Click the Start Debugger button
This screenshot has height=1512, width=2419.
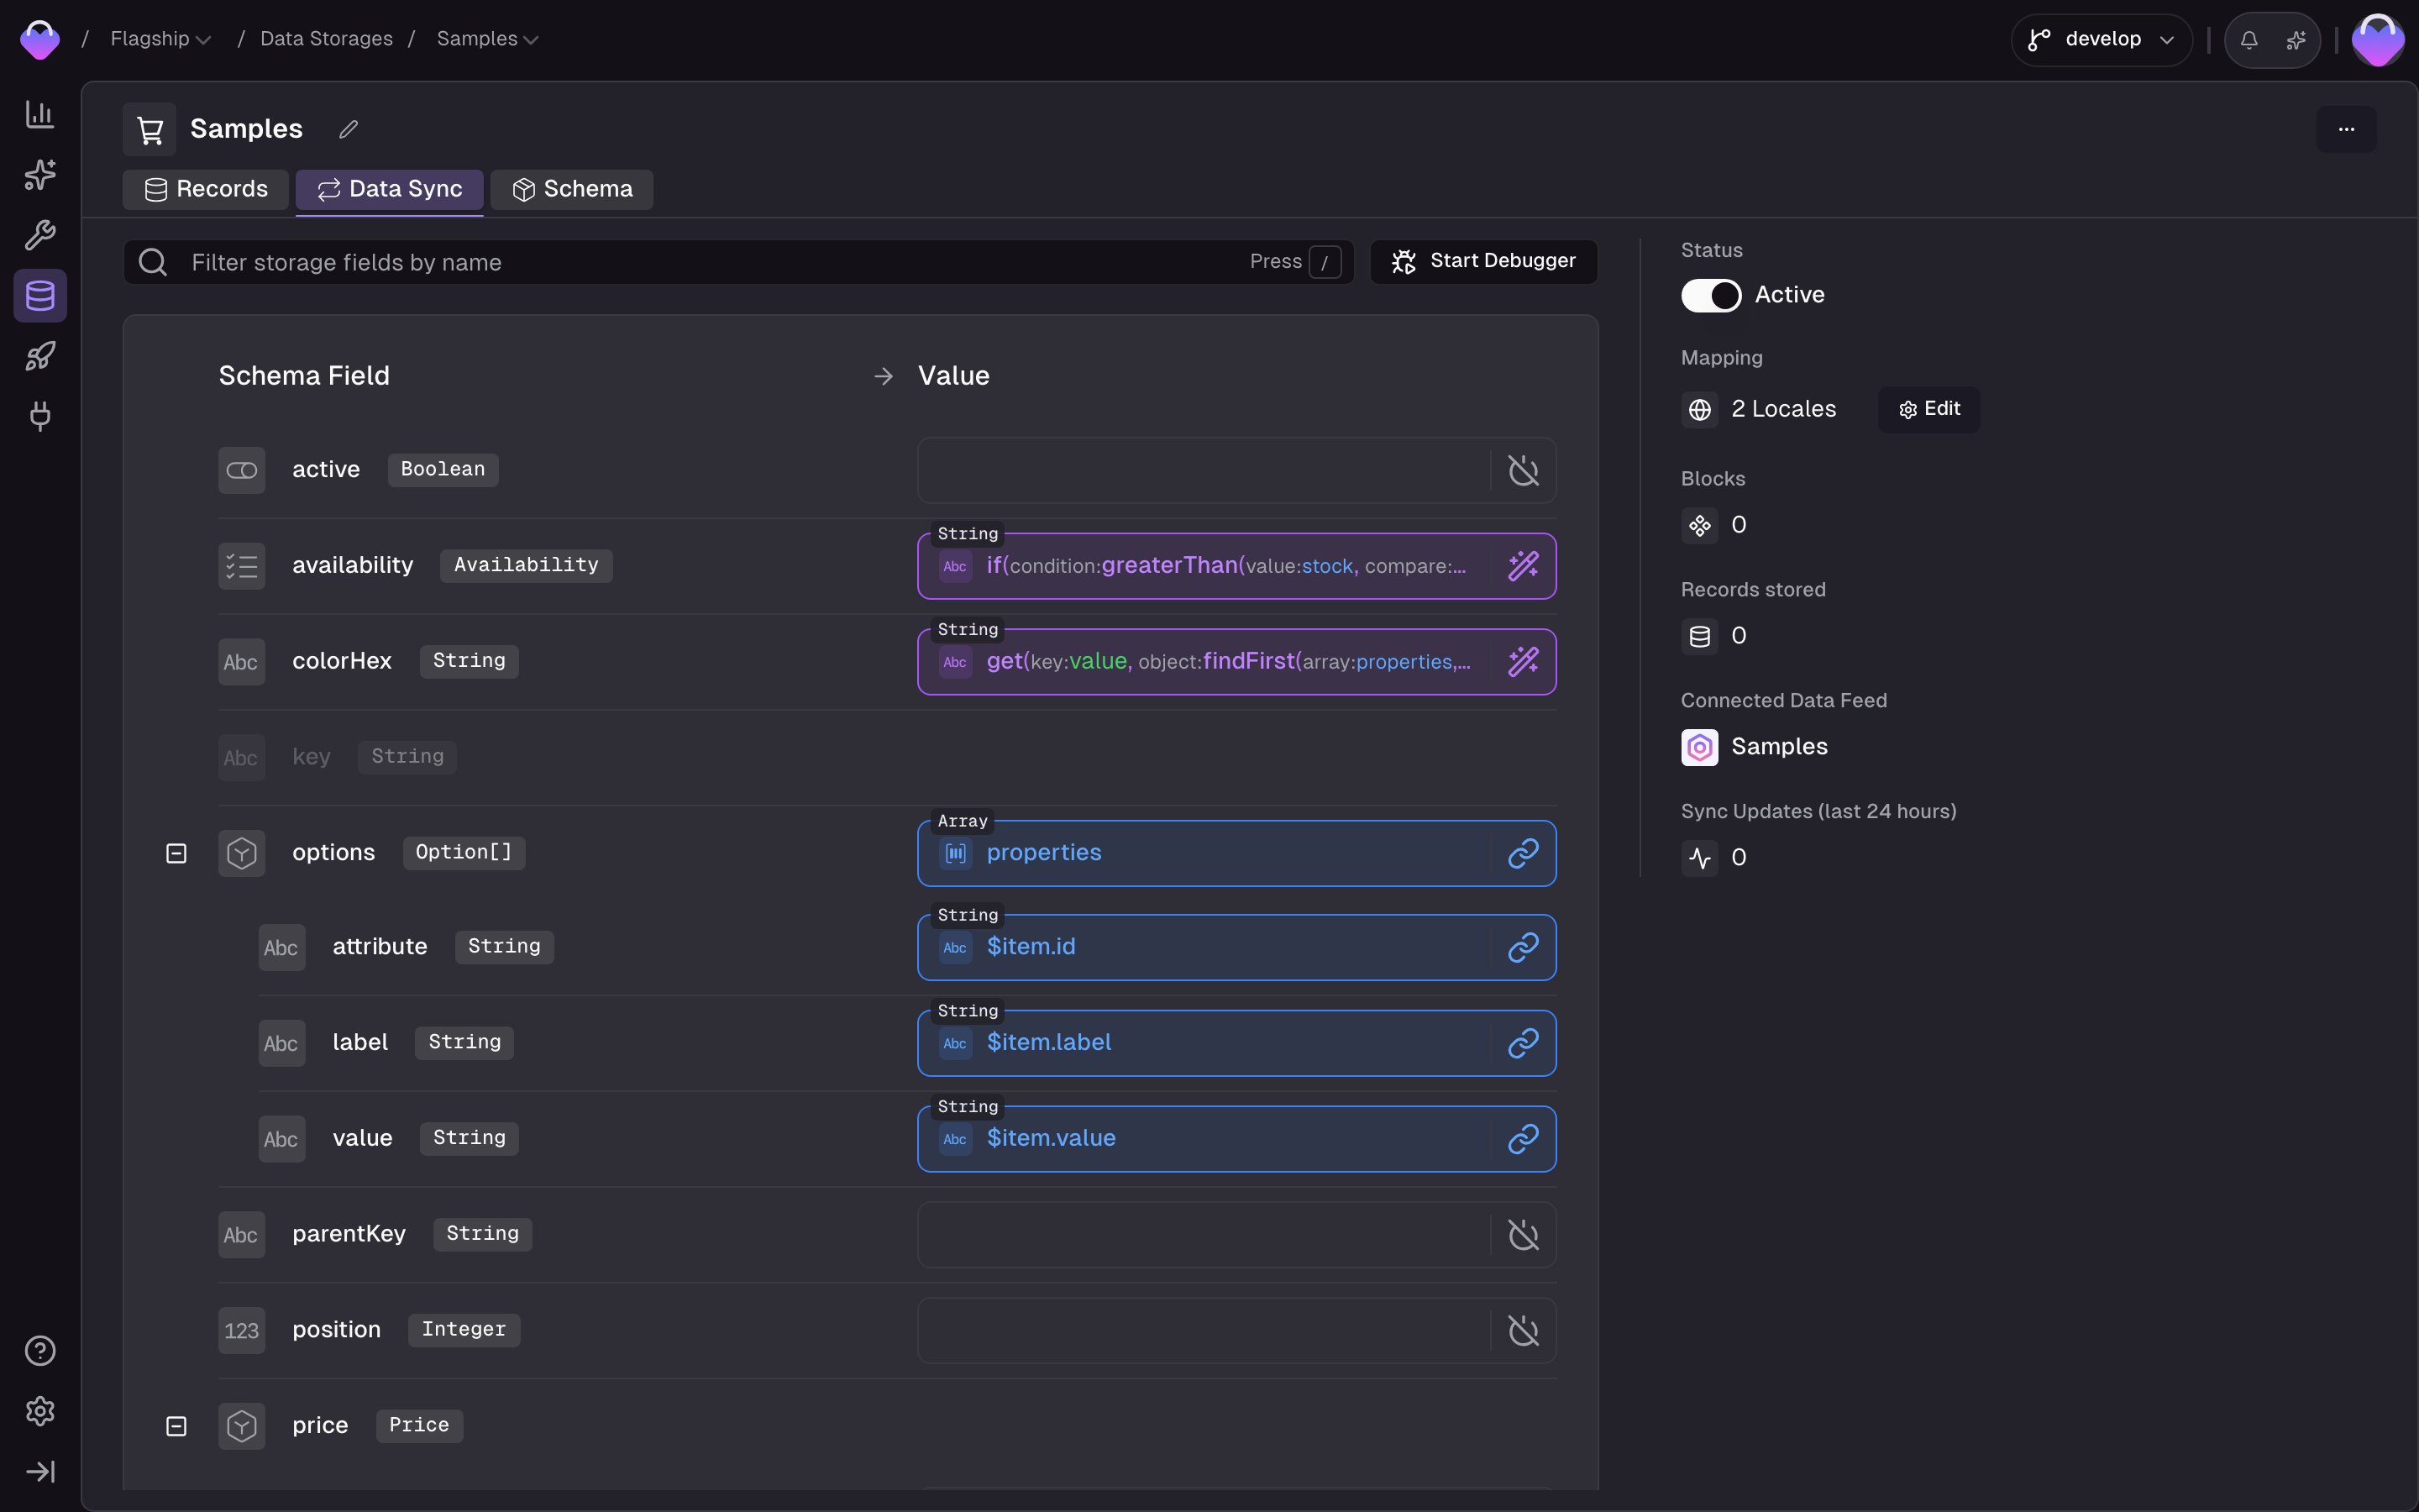point(1483,261)
